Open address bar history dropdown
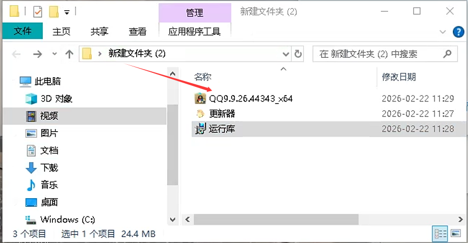The height and width of the screenshot is (243, 468). coord(286,54)
